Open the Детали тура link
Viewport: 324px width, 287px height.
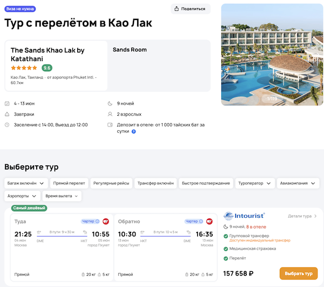pyautogui.click(x=302, y=216)
